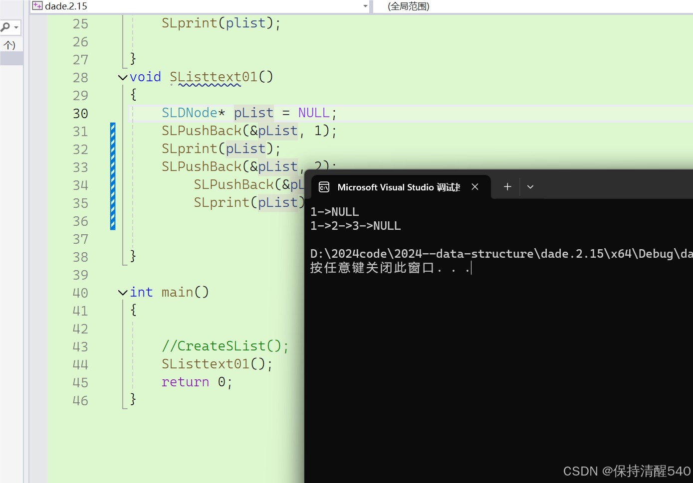Click the //CreateSList(); comment line
693x483 pixels.
225,346
